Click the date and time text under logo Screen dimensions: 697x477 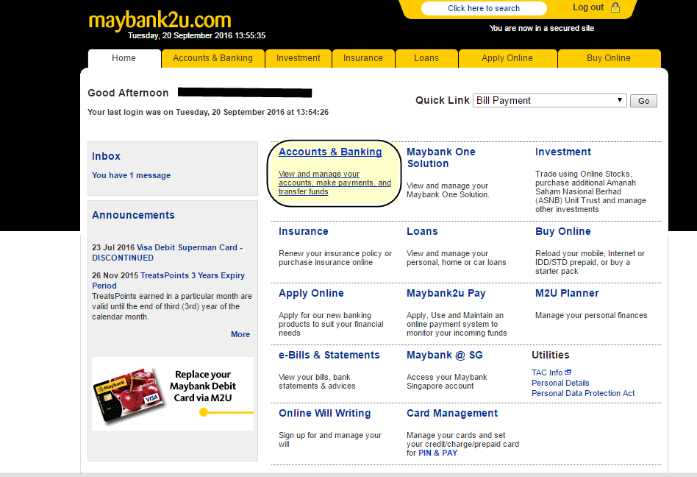pos(196,35)
